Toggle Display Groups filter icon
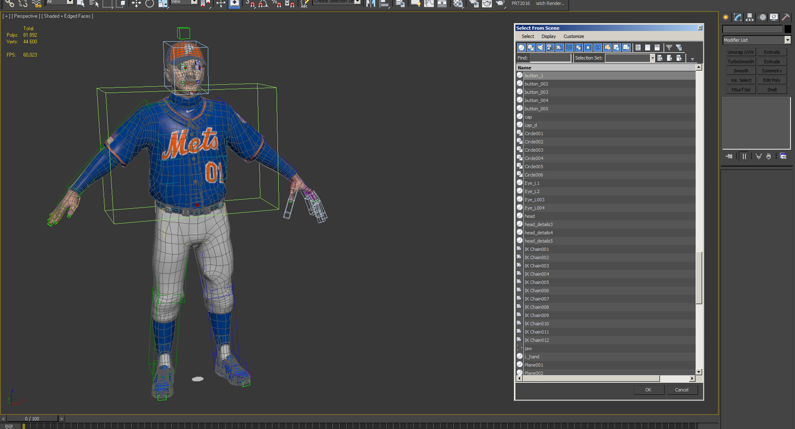Viewport: 795px width, 429px height. click(579, 48)
